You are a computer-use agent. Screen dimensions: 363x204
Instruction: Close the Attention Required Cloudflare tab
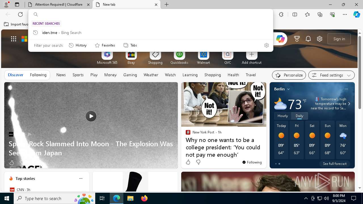click(x=88, y=5)
